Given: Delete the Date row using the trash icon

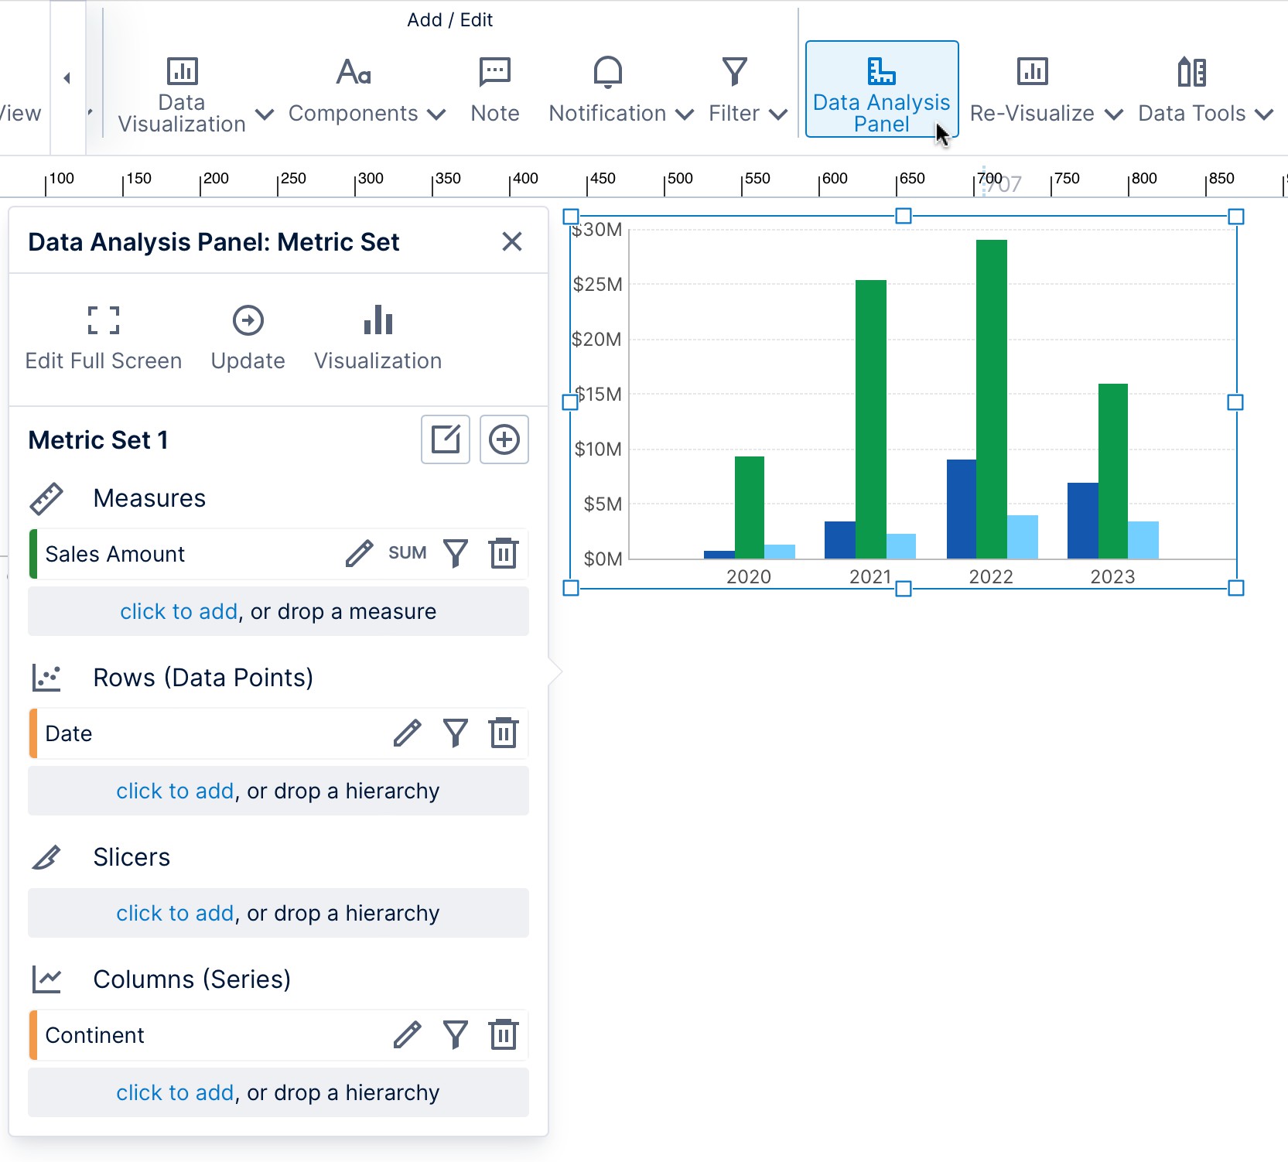Looking at the screenshot, I should pyautogui.click(x=504, y=733).
